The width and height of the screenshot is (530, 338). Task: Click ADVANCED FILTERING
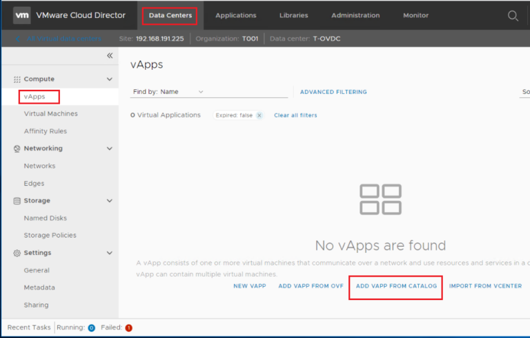[333, 92]
